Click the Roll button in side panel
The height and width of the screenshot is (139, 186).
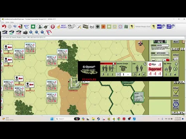(x=176, y=42)
